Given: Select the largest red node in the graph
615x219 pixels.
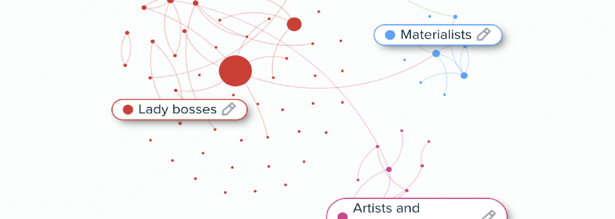Looking at the screenshot, I should point(235,71).
